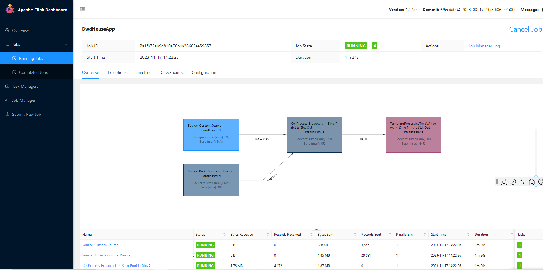Click the Task Managers schedule icon
The image size is (543, 270).
coord(7,86)
